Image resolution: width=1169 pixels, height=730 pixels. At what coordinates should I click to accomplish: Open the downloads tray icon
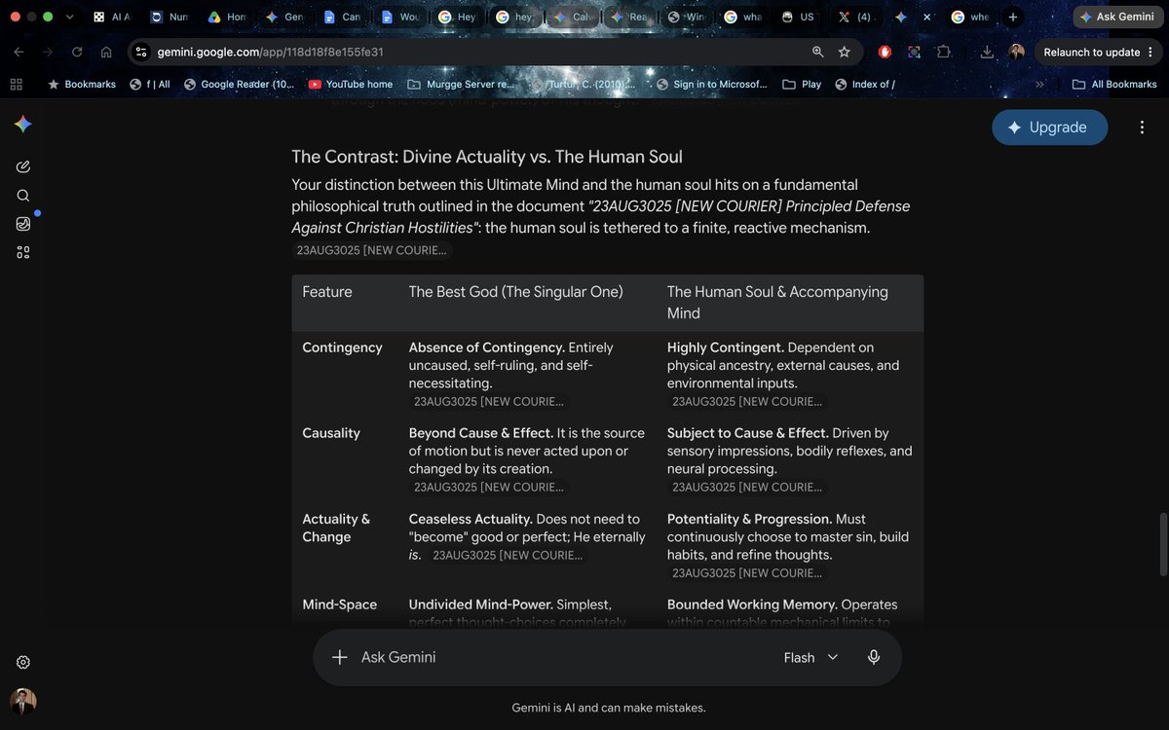[987, 53]
